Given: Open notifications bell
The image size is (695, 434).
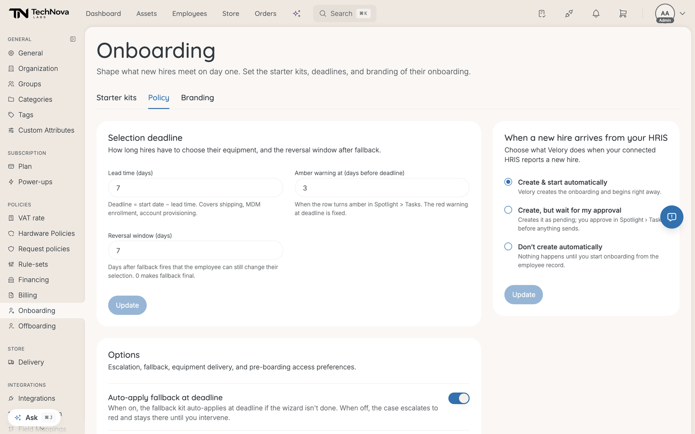Looking at the screenshot, I should [x=596, y=14].
